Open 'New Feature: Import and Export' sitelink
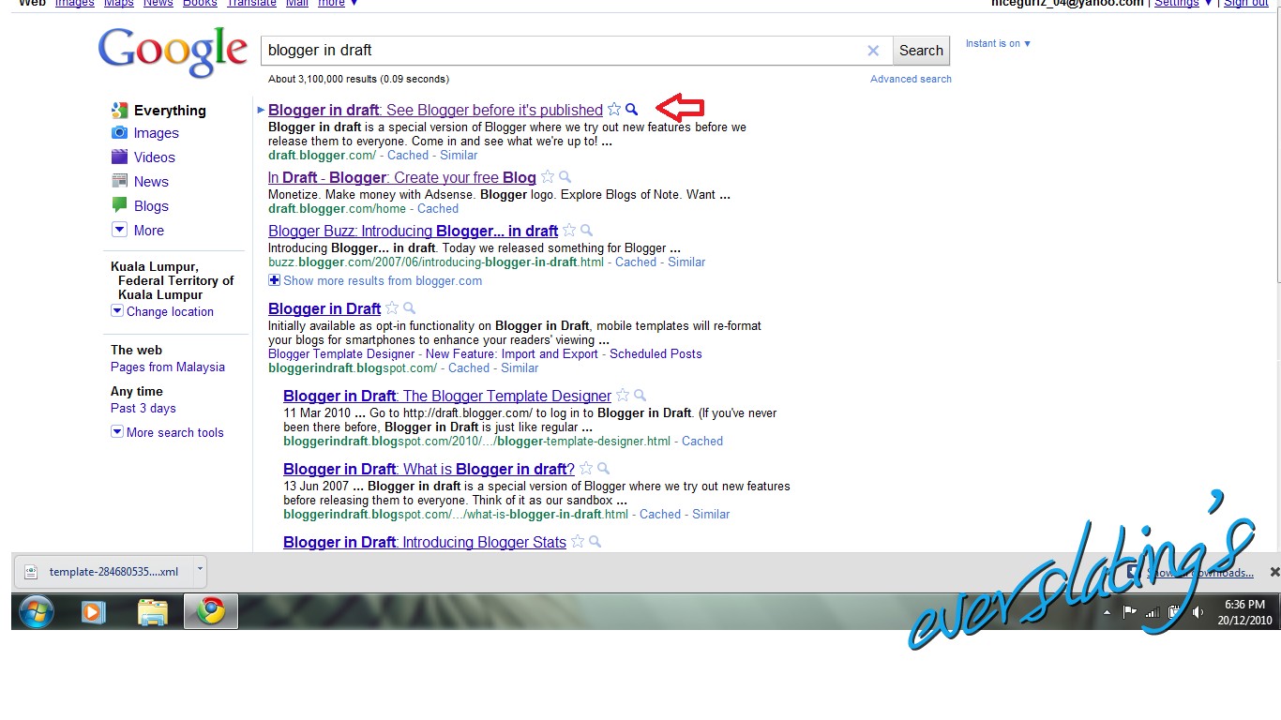This screenshot has width=1281, height=720. click(512, 353)
